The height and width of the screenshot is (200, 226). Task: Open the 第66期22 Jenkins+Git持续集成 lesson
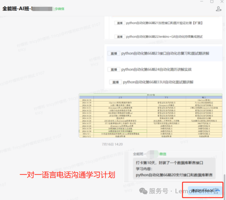point(164,37)
